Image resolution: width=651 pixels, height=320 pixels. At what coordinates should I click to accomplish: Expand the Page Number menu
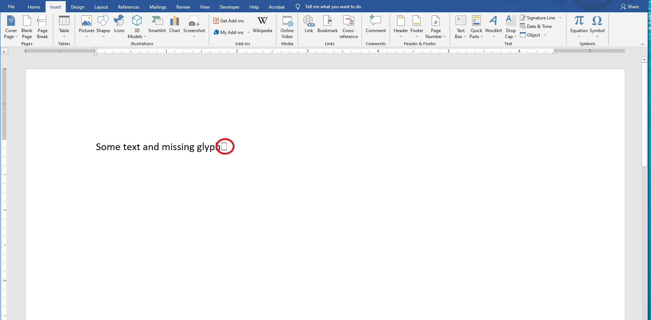(x=435, y=27)
